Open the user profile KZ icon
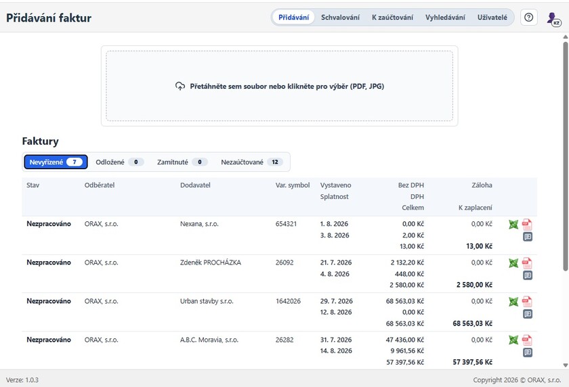 (x=553, y=19)
